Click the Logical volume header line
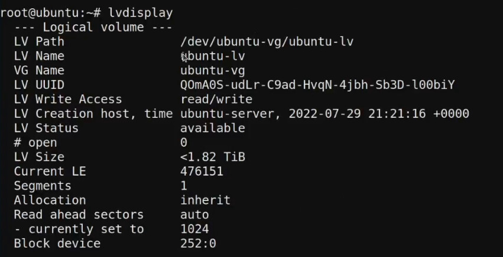 point(93,27)
